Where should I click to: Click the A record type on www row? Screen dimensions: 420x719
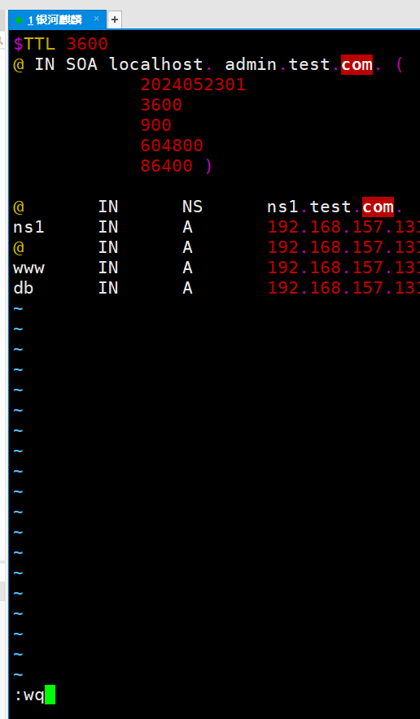tap(187, 268)
